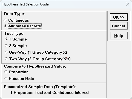Select the 1 Sample test type
132x99 pixels.
(x=16, y=39)
